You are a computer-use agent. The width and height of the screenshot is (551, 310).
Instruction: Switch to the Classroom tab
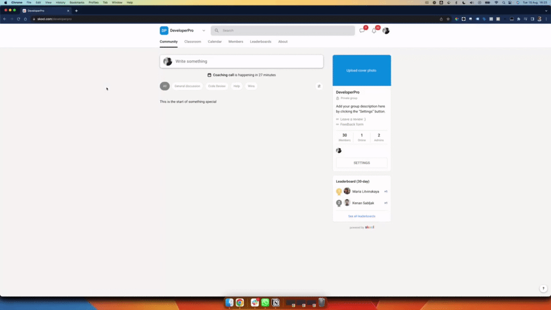pos(193,41)
